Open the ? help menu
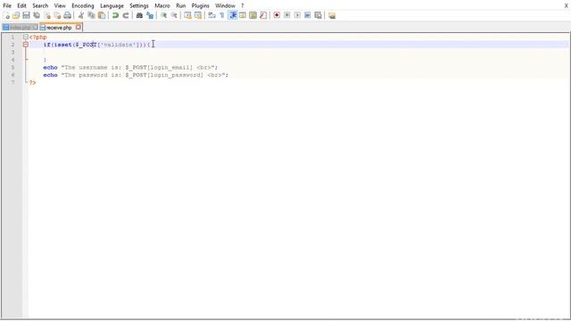Image resolution: width=571 pixels, height=321 pixels. [x=242, y=5]
